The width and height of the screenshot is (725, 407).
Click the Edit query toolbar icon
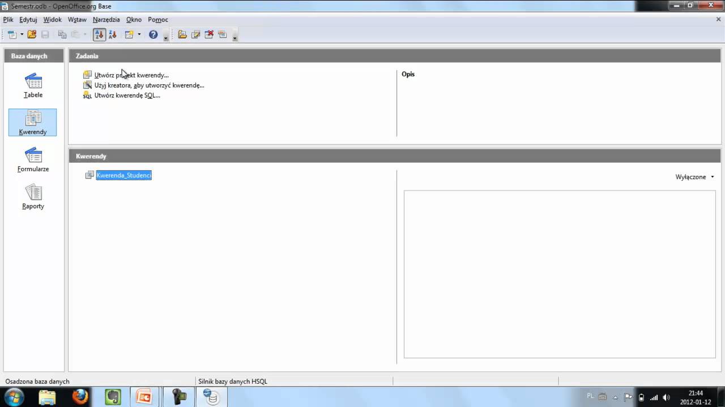(x=195, y=34)
